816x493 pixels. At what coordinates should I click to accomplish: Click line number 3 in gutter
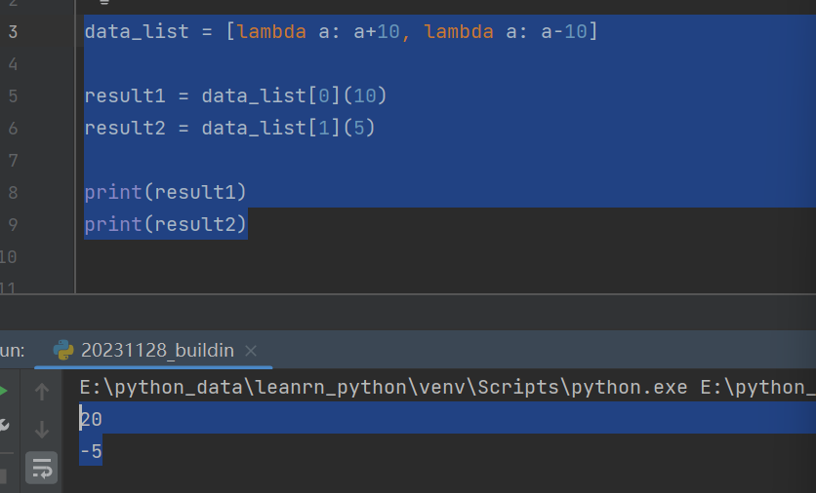click(13, 32)
